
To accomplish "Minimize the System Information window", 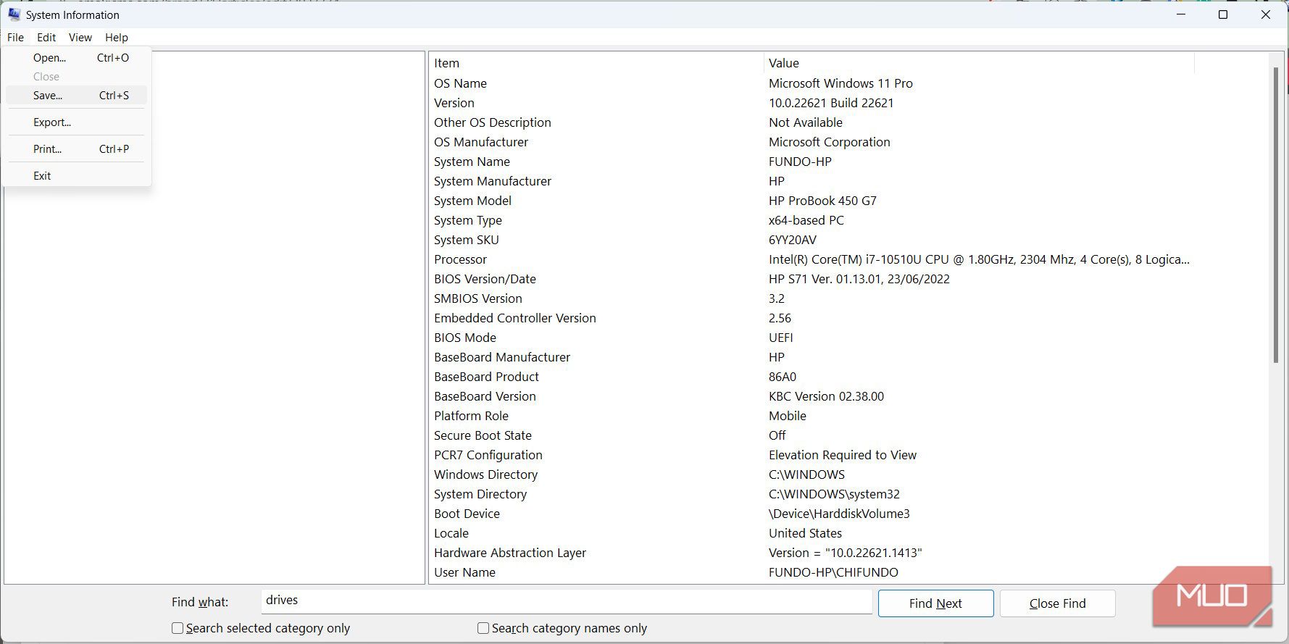I will (x=1181, y=14).
